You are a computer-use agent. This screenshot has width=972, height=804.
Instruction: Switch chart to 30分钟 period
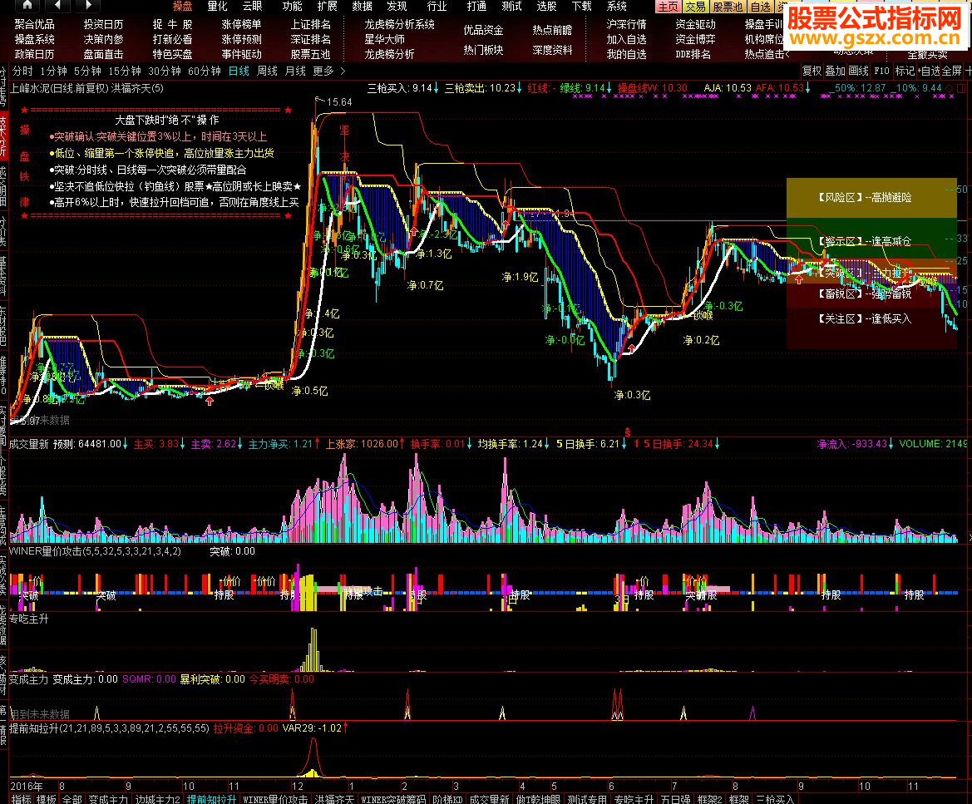pos(165,72)
